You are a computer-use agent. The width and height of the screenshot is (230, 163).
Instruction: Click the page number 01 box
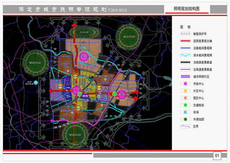point(217,155)
